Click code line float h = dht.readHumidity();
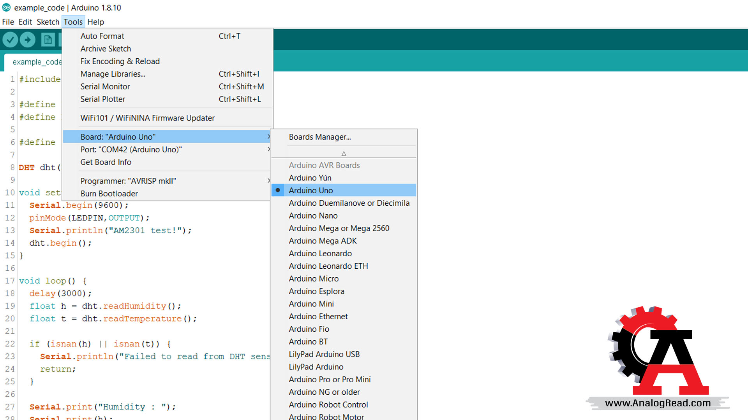Viewport: 748px width, 420px height. (x=105, y=306)
